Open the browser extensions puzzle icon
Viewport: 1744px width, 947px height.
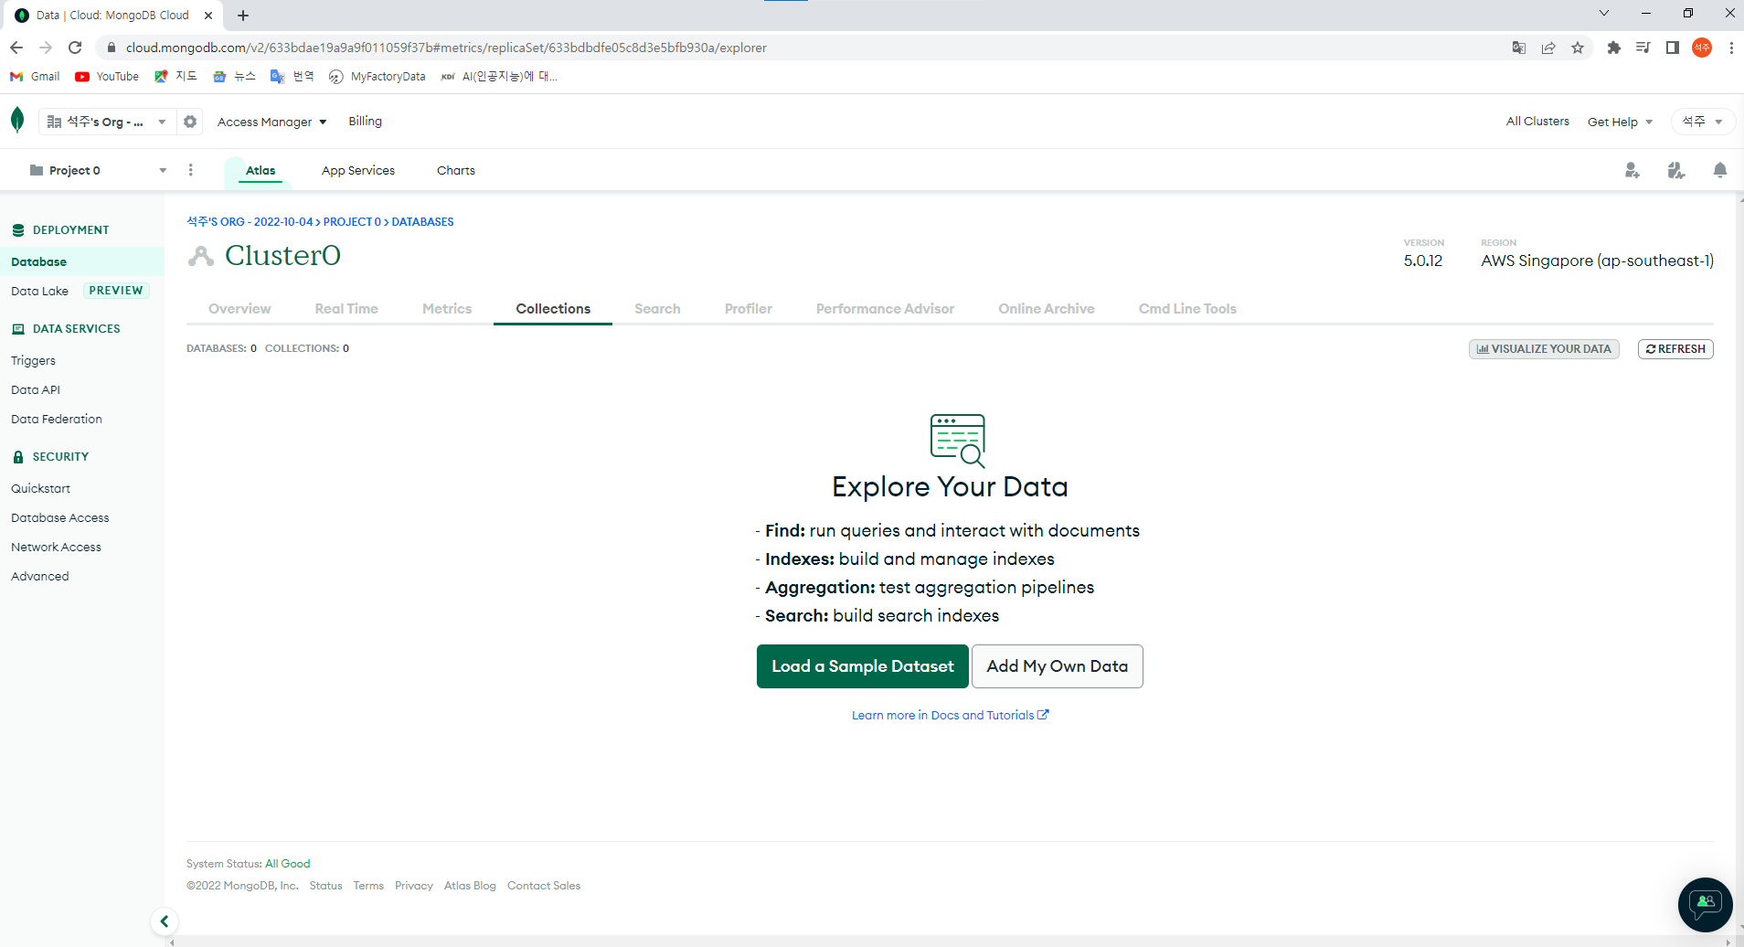click(x=1614, y=48)
